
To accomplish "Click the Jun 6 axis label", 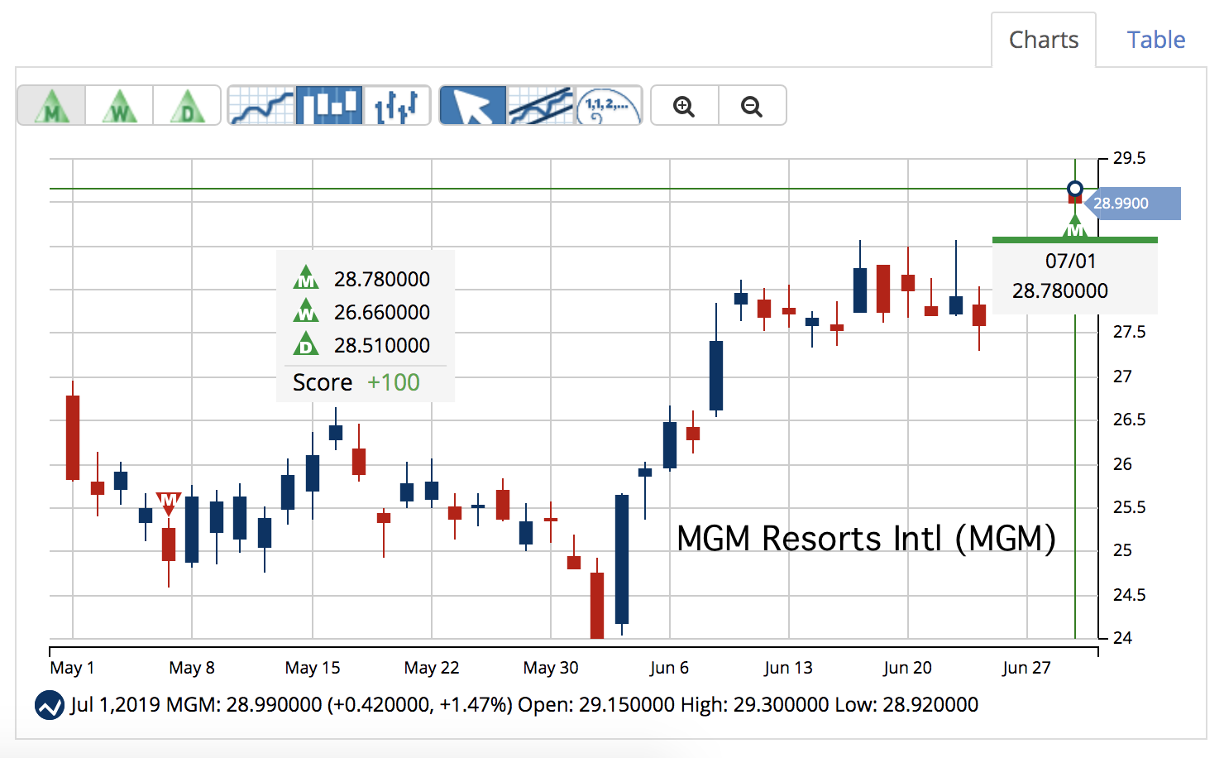I will pyautogui.click(x=669, y=668).
